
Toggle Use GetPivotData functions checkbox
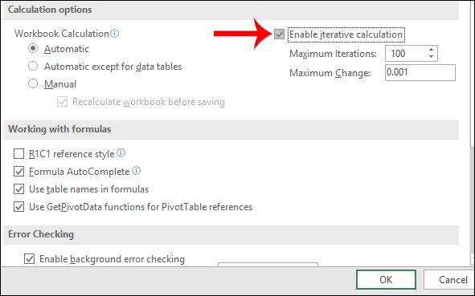18,207
